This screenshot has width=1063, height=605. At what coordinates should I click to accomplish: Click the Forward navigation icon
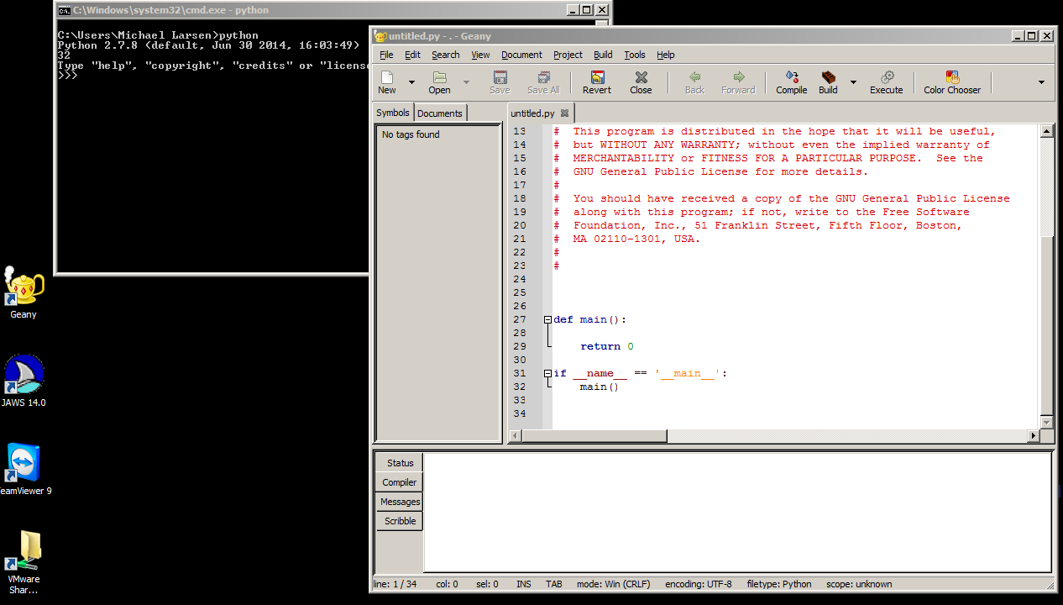pyautogui.click(x=738, y=82)
